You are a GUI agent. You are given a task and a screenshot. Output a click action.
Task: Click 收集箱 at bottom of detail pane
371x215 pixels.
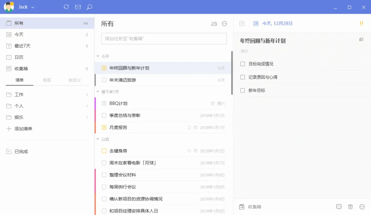coord(255,207)
